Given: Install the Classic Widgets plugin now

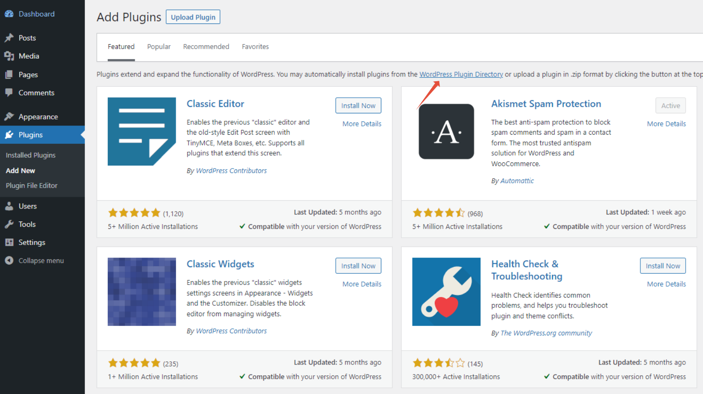Looking at the screenshot, I should (358, 266).
